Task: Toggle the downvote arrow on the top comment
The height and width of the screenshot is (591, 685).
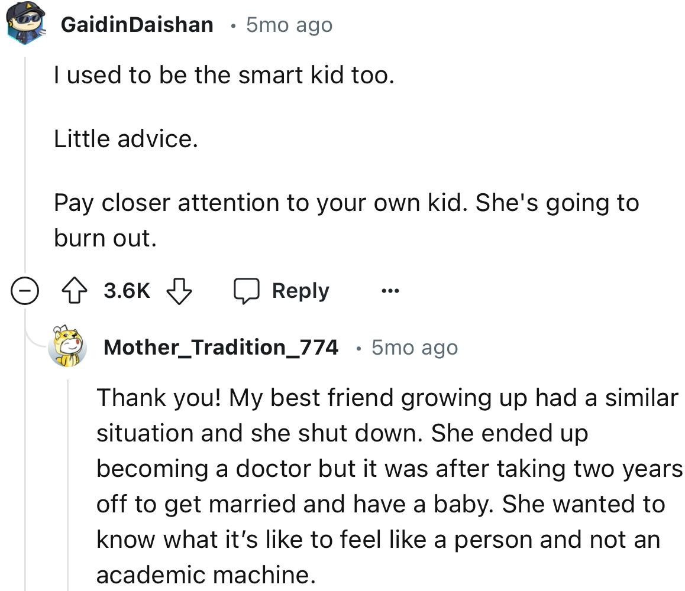Action: [179, 290]
